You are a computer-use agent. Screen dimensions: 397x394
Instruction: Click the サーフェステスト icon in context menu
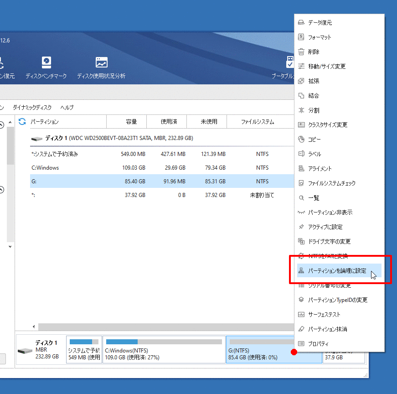click(x=301, y=314)
